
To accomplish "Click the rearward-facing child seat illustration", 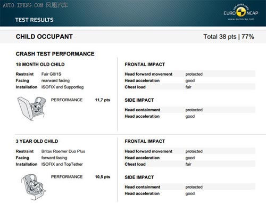I will [x=31, y=109].
